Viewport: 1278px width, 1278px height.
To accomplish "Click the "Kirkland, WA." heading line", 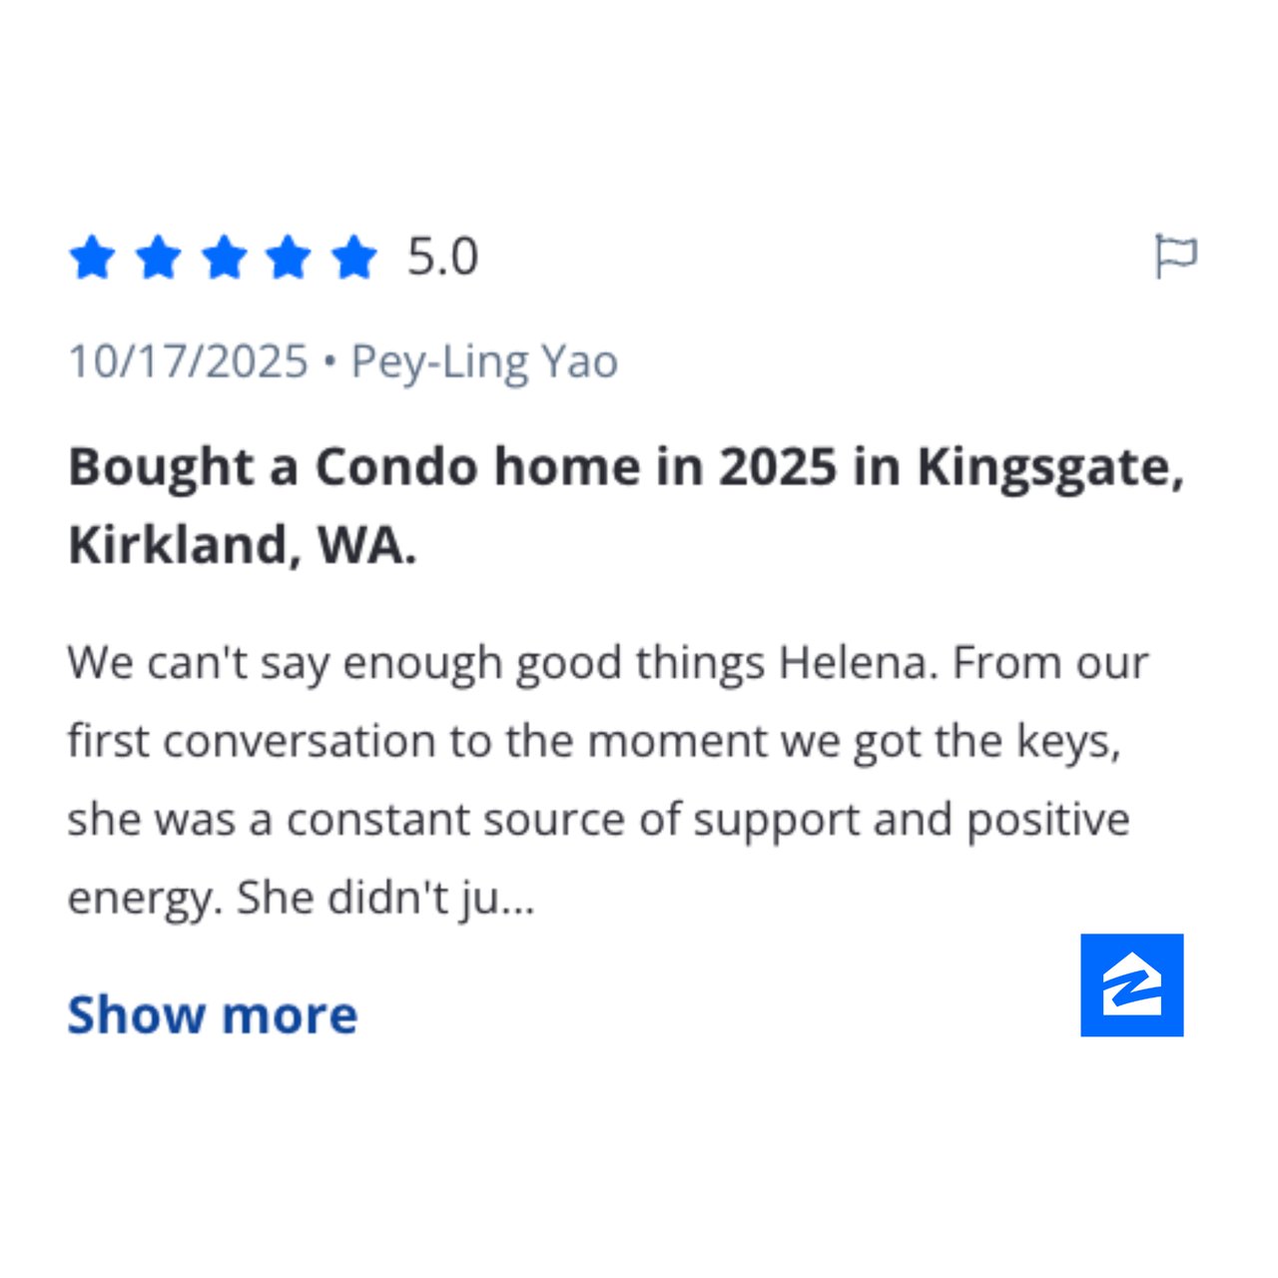I will click(242, 545).
